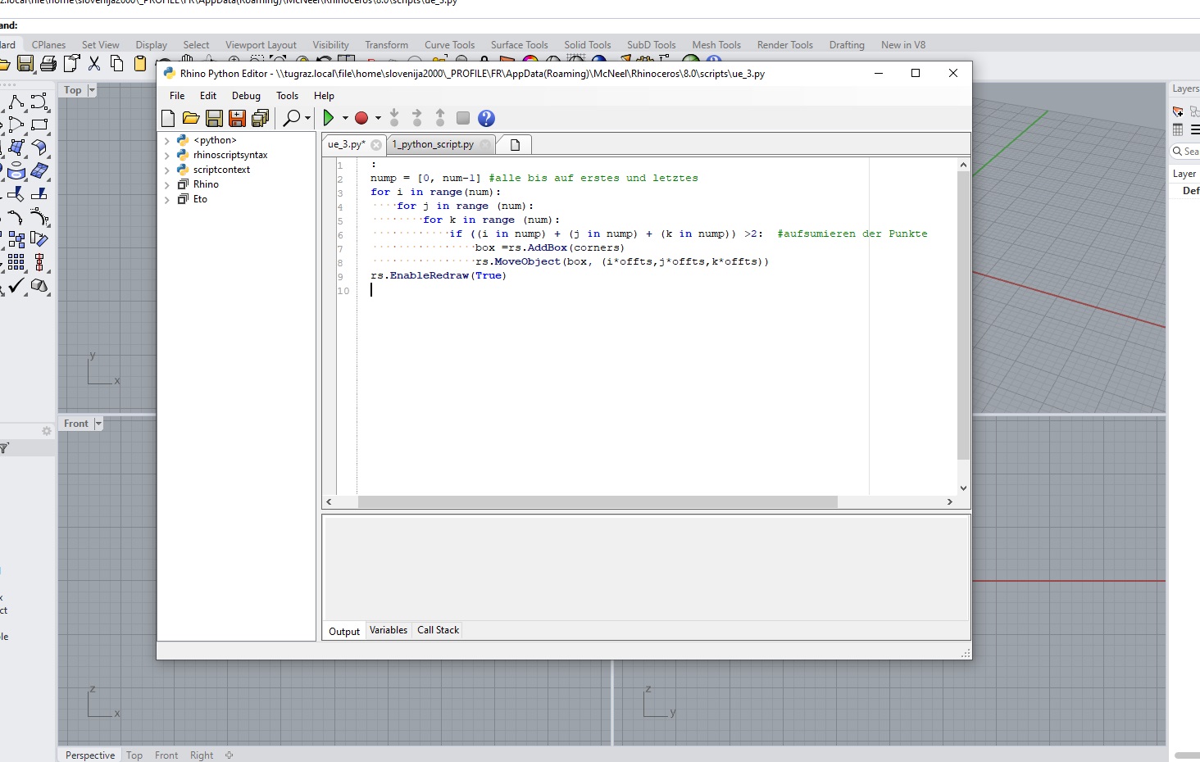This screenshot has width=1200, height=762.
Task: Click the Stop debugging square icon
Action: tap(462, 118)
